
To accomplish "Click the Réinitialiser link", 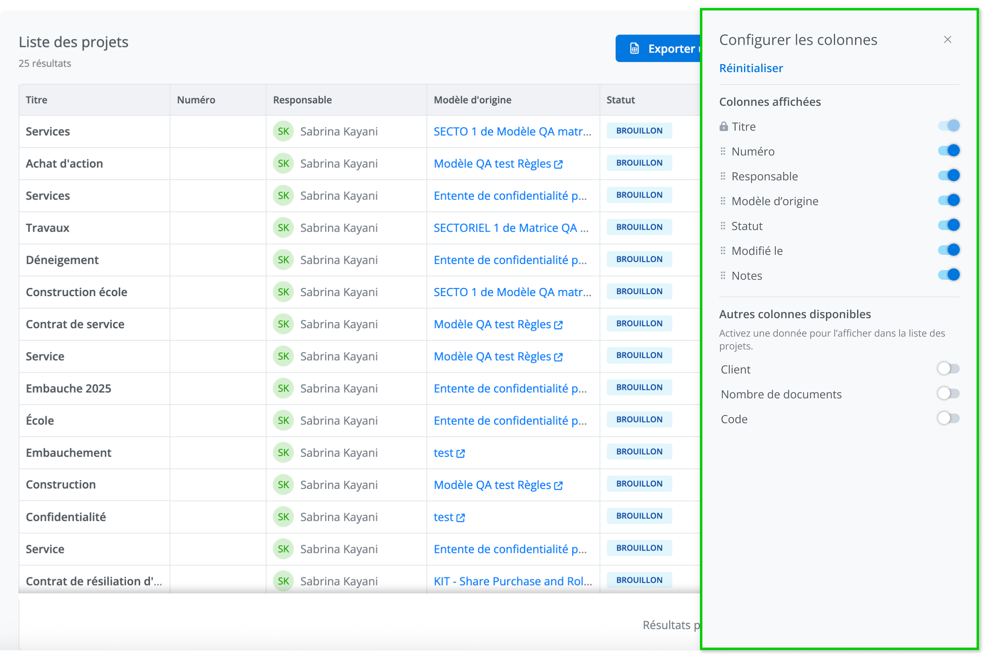I will (x=750, y=68).
